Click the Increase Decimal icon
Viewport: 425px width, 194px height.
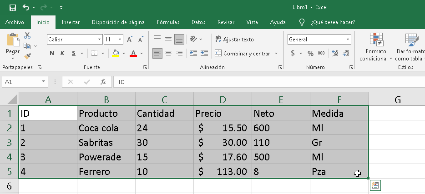point(335,53)
